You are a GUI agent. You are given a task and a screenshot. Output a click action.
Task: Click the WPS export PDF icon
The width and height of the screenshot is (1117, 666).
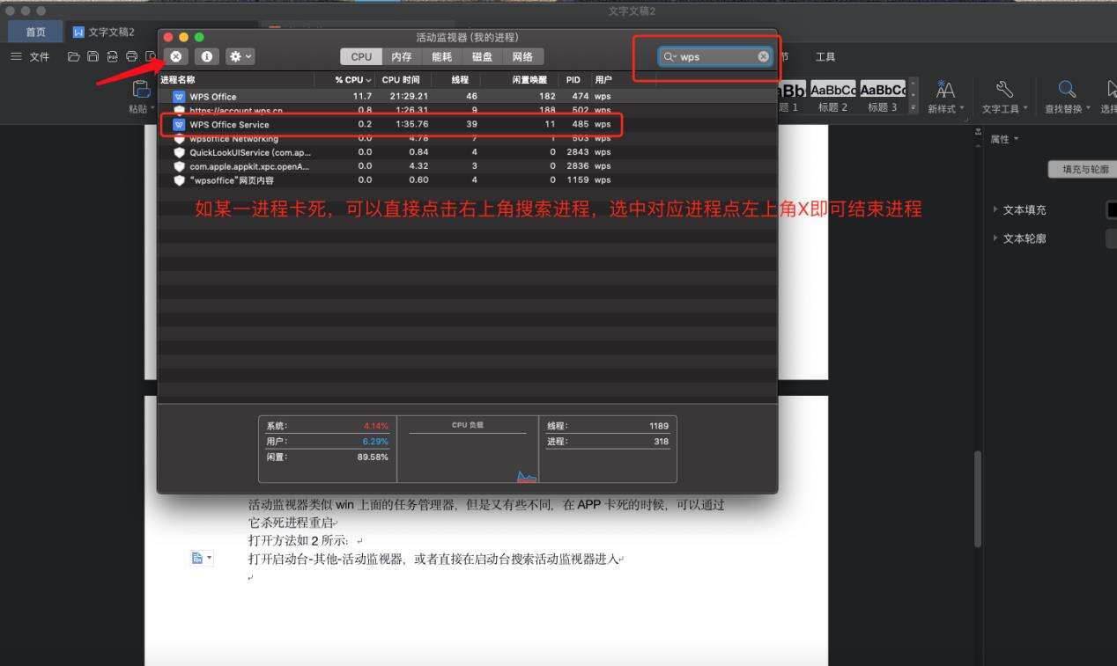112,56
